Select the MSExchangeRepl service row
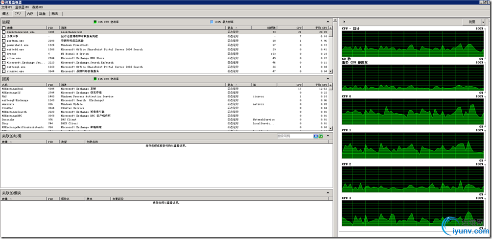The height and width of the screenshot is (239, 492). click(164, 89)
